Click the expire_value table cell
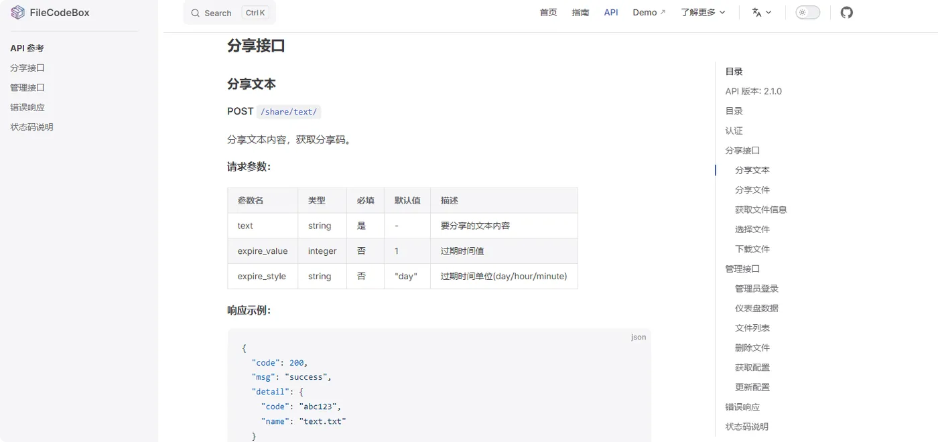Image resolution: width=938 pixels, height=442 pixels. coord(263,251)
